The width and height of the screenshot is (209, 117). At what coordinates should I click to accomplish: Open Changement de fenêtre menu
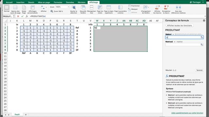[146, 9]
